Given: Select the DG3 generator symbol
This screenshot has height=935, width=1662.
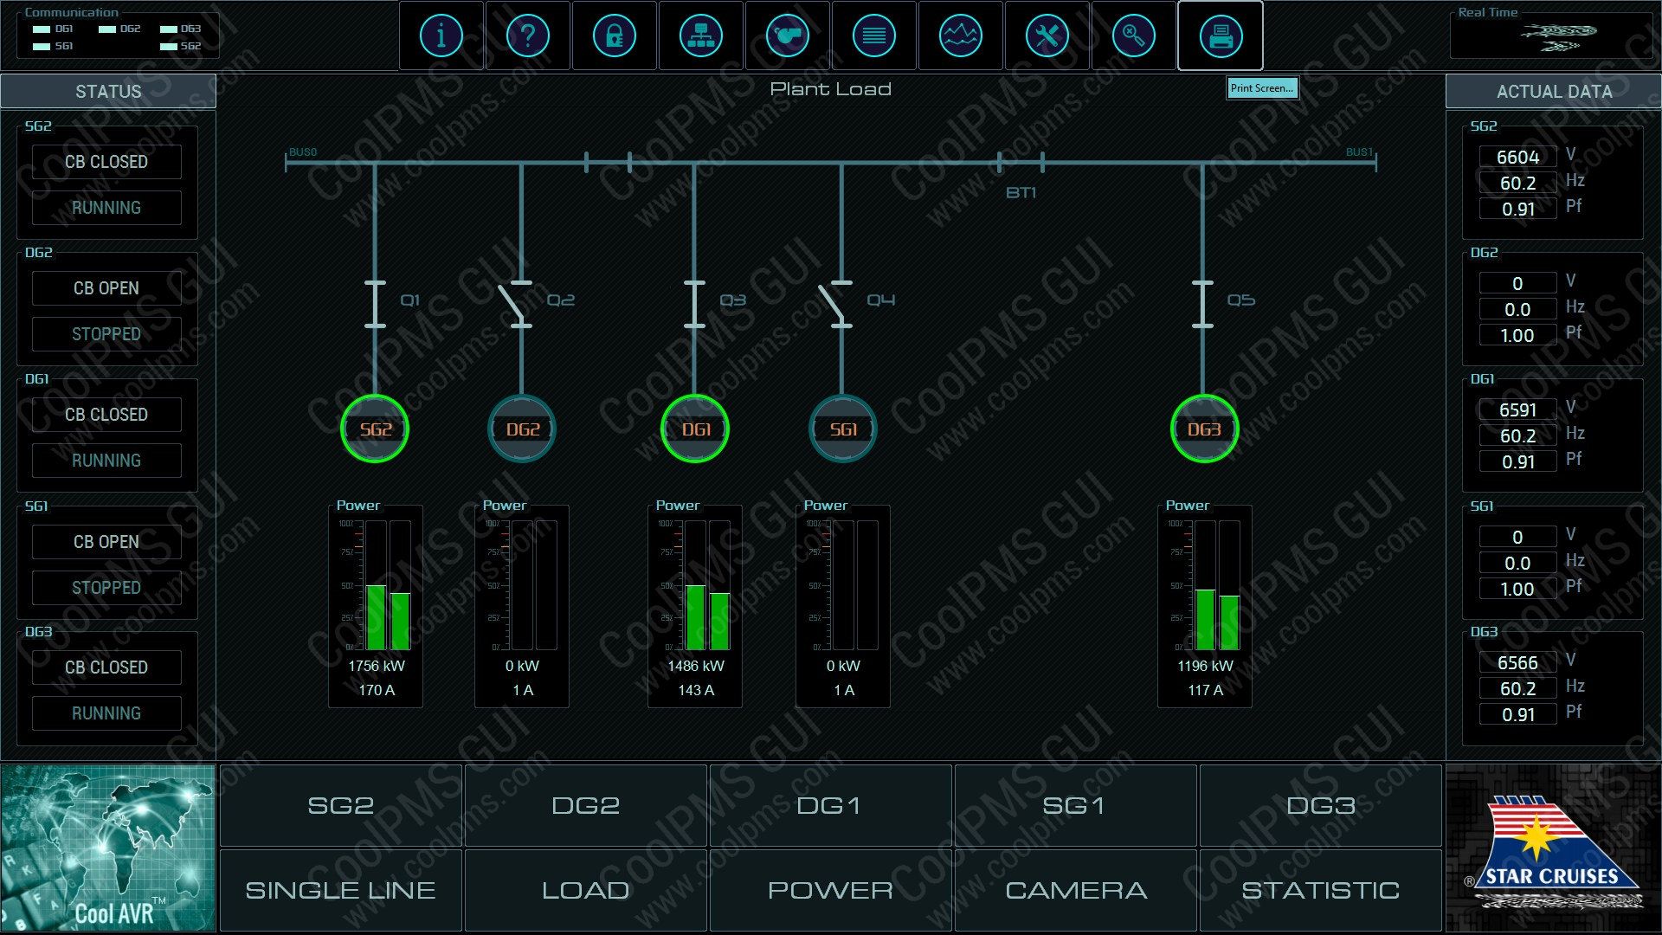Looking at the screenshot, I should click(1203, 429).
